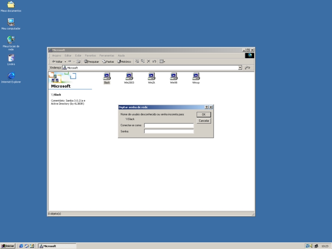Open Meu computador on desktop
This screenshot has width=332, height=249.
click(x=11, y=22)
